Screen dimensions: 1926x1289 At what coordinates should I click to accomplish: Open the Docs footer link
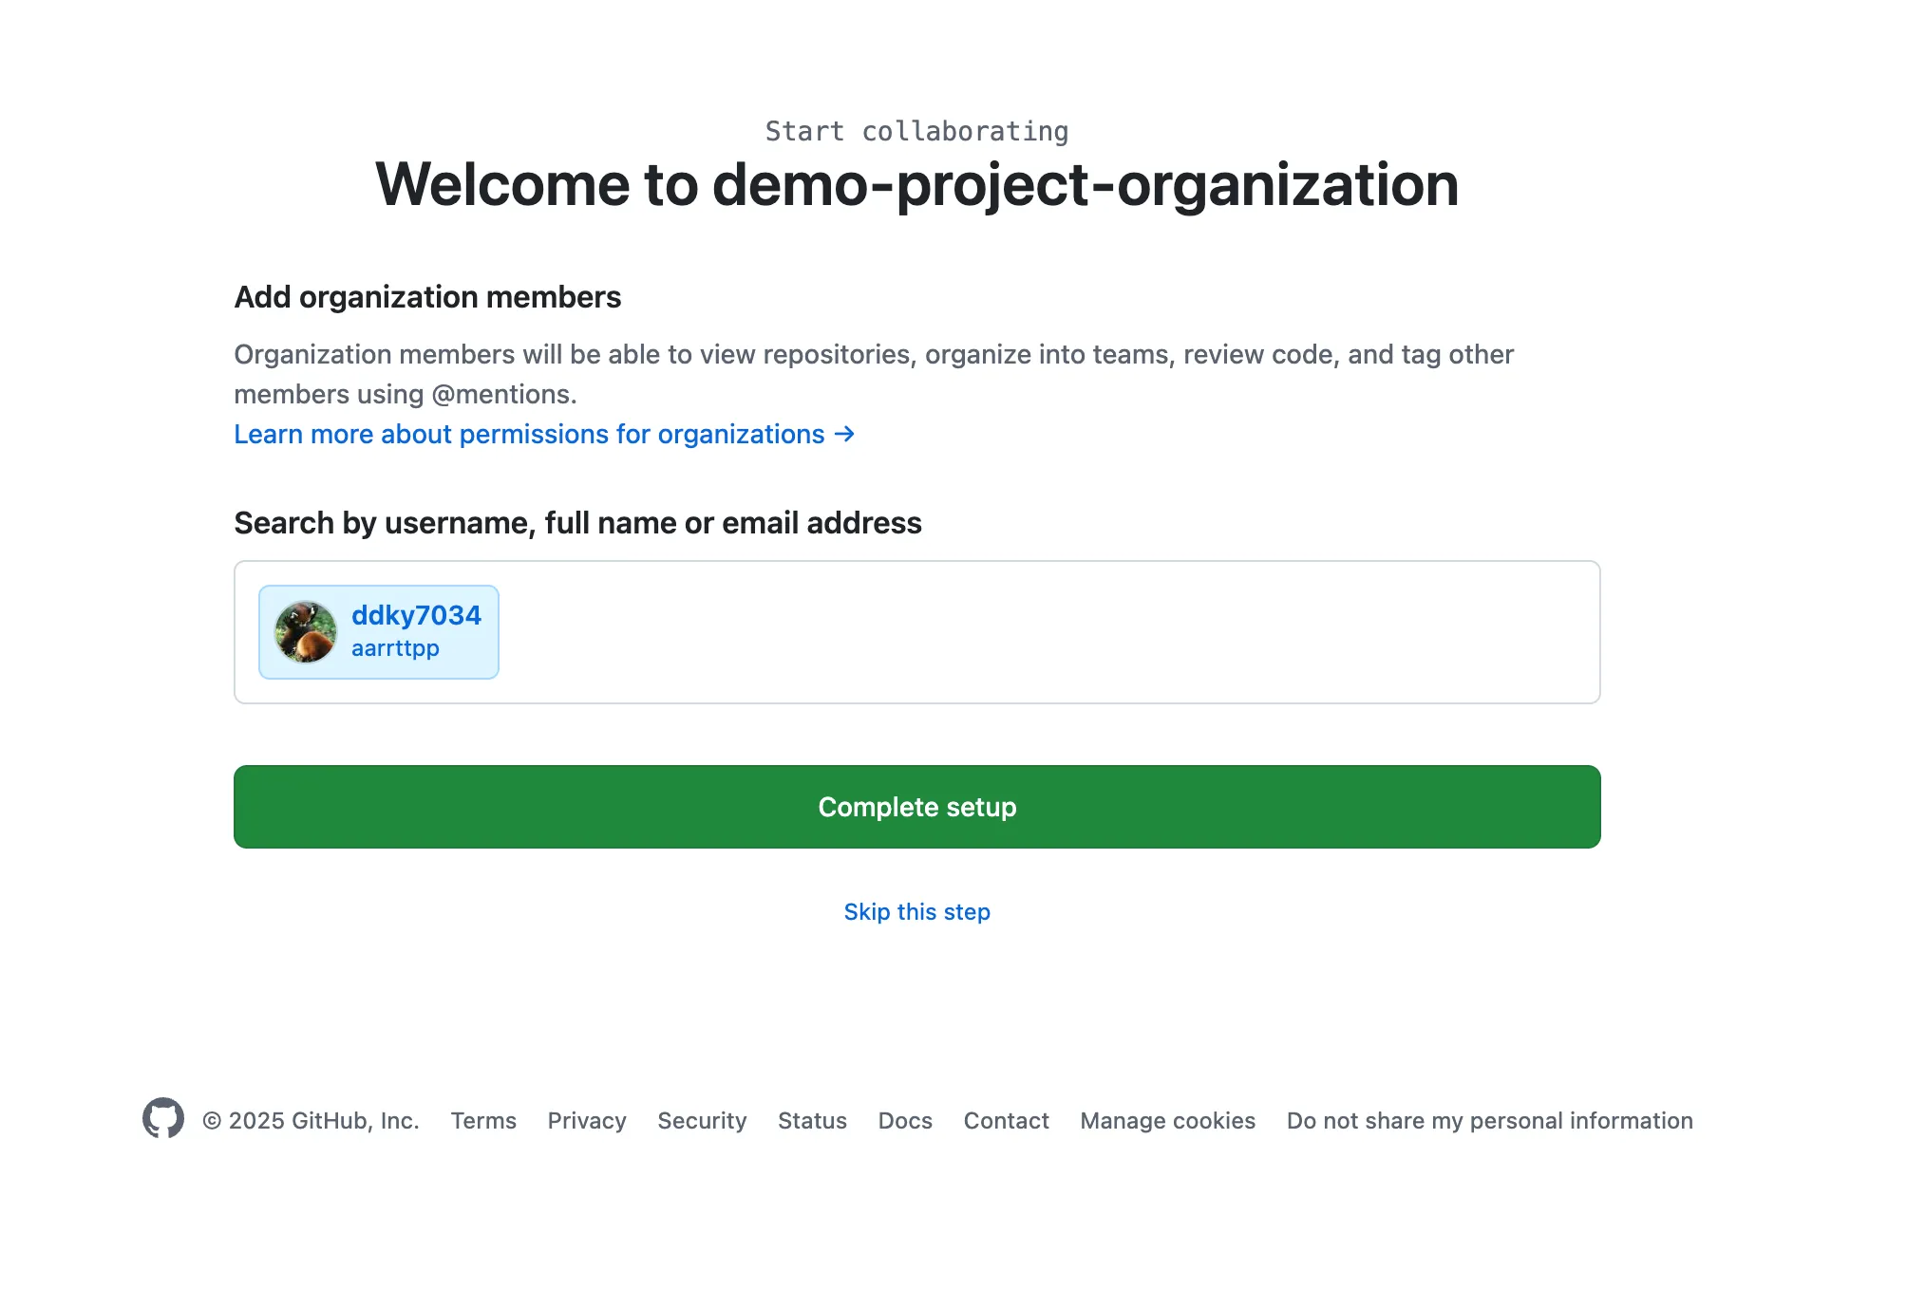coord(905,1121)
